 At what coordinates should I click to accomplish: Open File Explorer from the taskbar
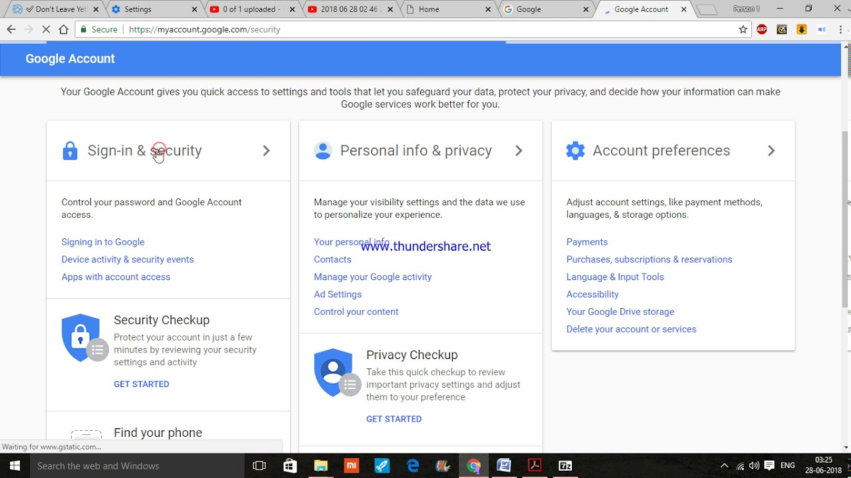pyautogui.click(x=320, y=466)
